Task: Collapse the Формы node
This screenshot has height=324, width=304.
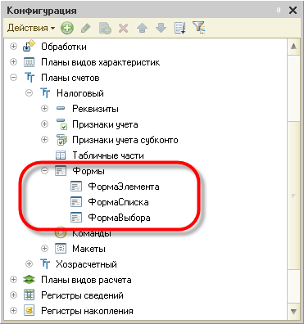Action: (x=44, y=171)
